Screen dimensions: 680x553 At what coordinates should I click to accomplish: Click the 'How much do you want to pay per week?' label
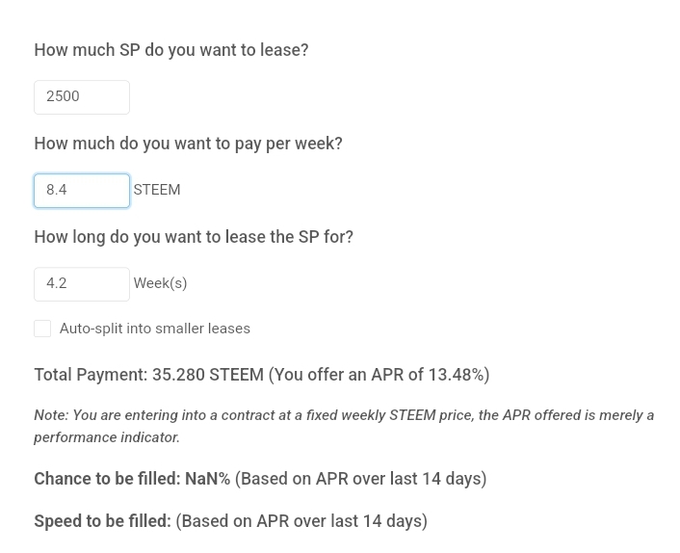point(188,144)
